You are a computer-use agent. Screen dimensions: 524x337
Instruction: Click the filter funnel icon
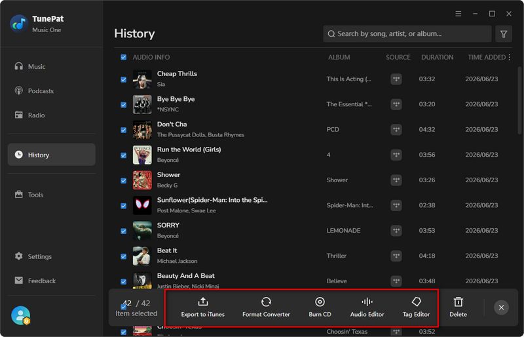(504, 34)
